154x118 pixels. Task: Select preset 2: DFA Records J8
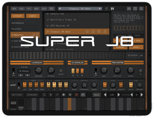(77, 25)
